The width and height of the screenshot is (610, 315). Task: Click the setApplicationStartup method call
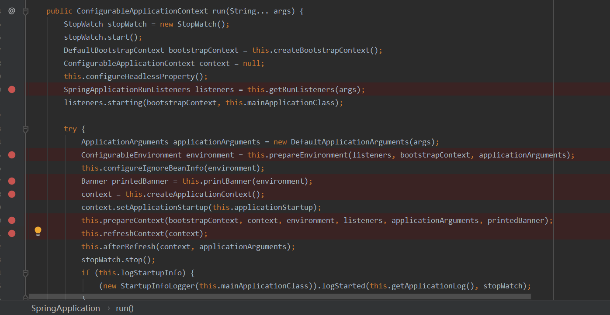pyautogui.click(x=162, y=207)
